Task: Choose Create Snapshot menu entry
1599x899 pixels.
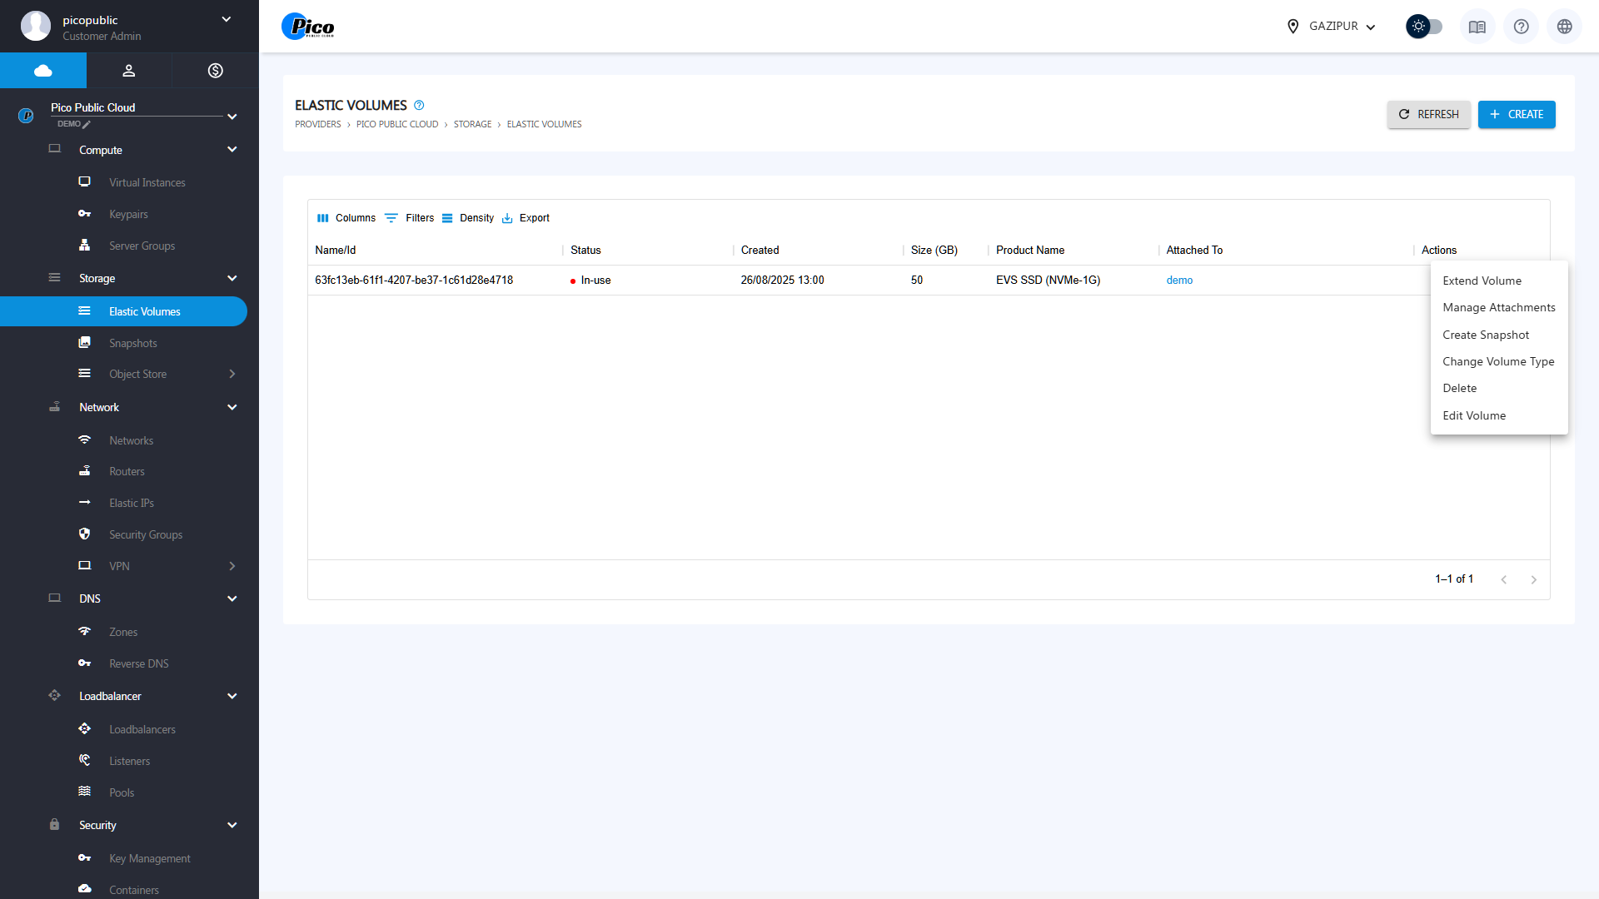Action: (1485, 335)
